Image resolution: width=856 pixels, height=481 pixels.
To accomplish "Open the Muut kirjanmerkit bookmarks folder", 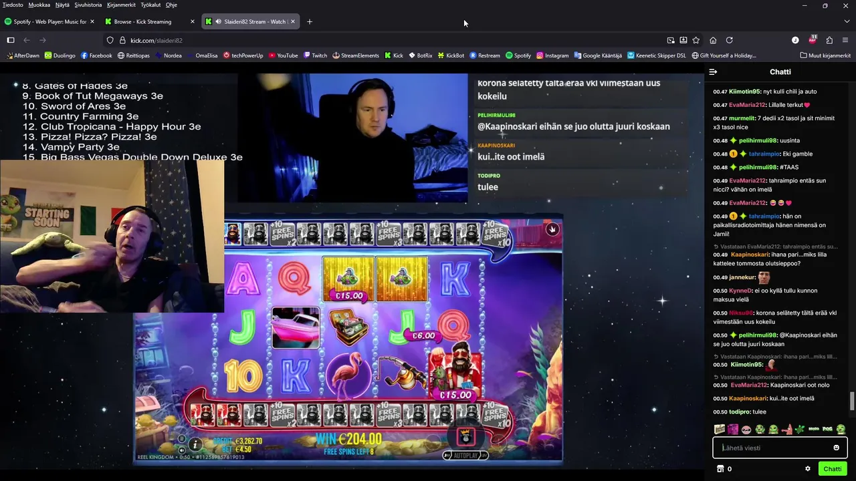I will pyautogui.click(x=825, y=55).
